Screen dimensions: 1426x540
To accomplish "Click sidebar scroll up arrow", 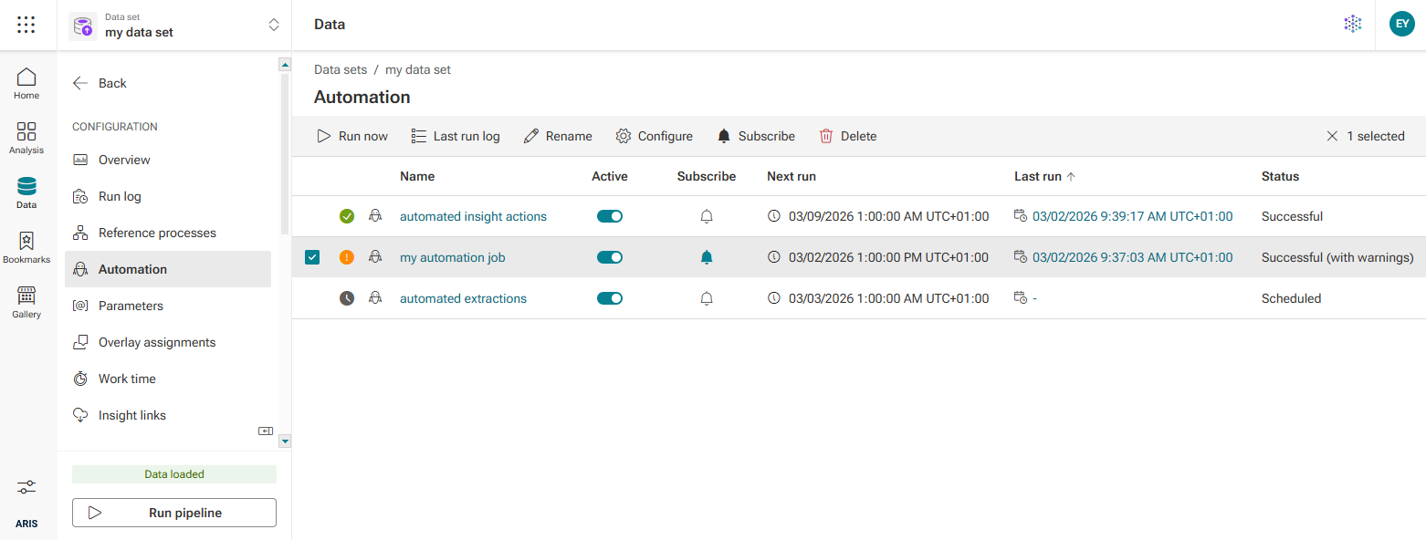I will [x=285, y=65].
